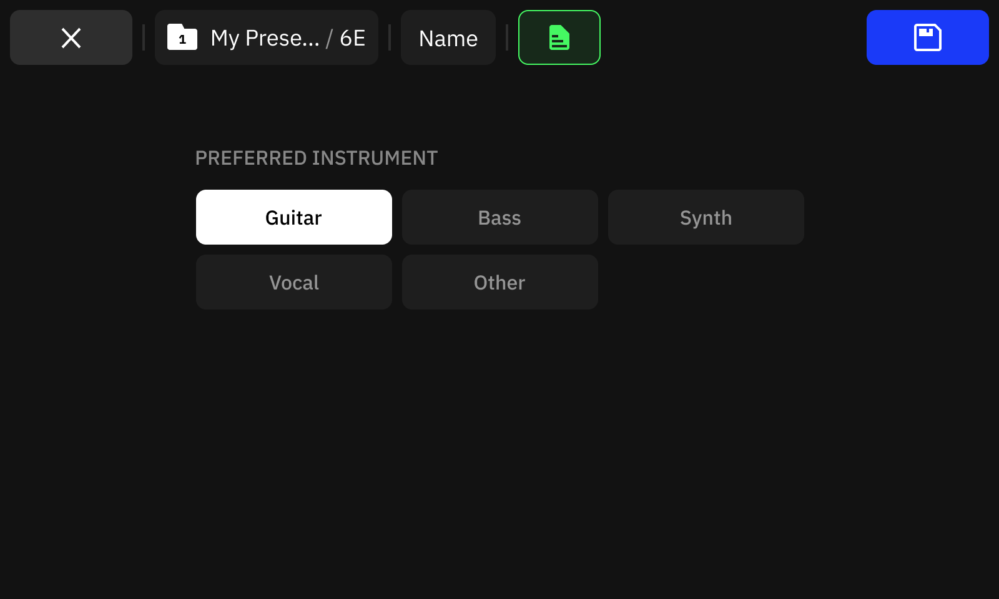
Task: Pick the Synth instrument option
Action: (x=706, y=217)
